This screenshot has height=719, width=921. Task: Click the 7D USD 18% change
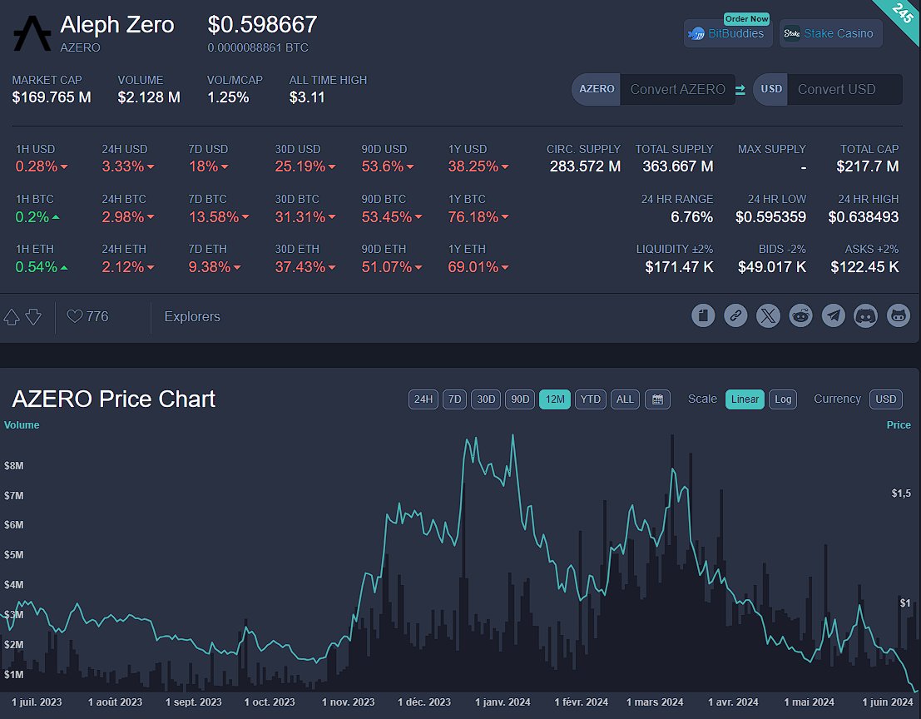click(x=209, y=166)
